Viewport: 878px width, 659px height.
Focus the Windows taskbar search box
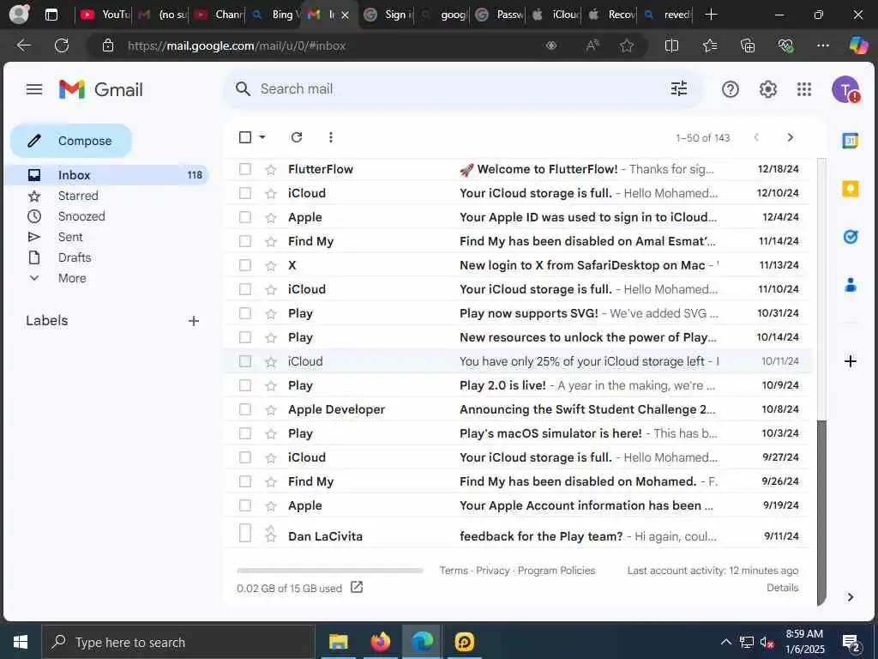point(178,642)
